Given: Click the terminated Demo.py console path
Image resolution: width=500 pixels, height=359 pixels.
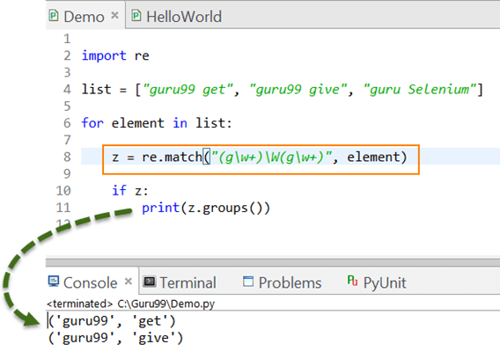Looking at the screenshot, I should 131,304.
